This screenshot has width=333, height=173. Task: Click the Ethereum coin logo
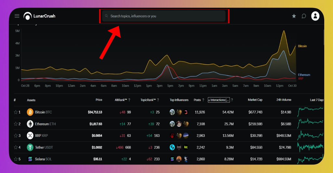click(x=30, y=124)
